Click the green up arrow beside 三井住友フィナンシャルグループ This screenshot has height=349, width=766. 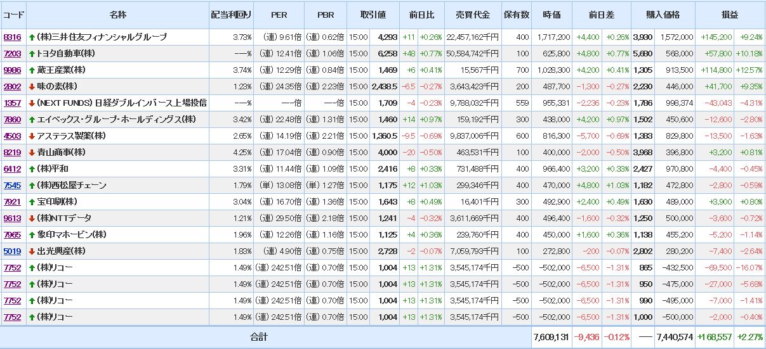[32, 37]
